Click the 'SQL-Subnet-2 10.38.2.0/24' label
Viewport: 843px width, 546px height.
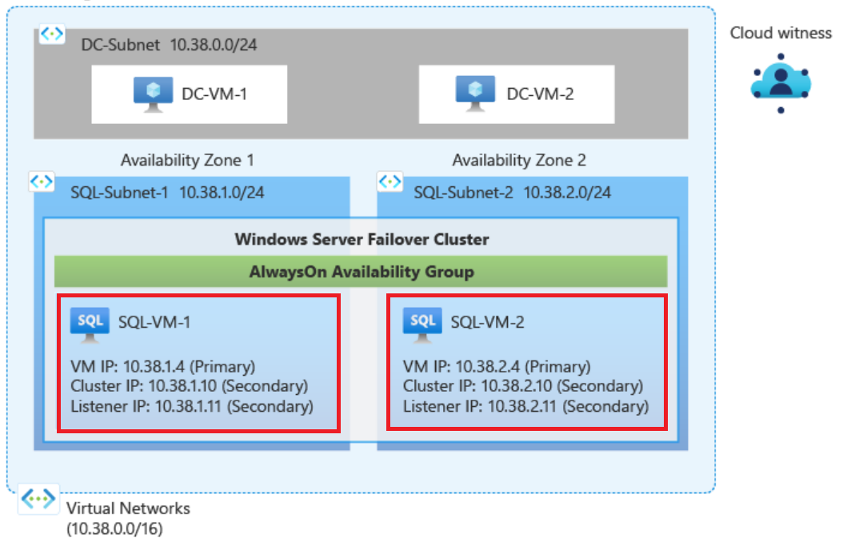tap(512, 193)
